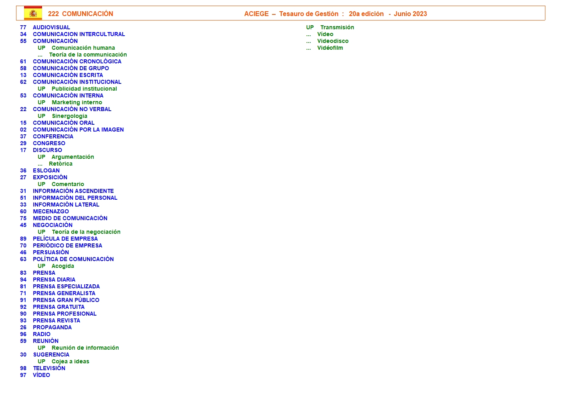565x393 pixels.
Task: Click the Spanish flag icon
Action: (x=33, y=13)
